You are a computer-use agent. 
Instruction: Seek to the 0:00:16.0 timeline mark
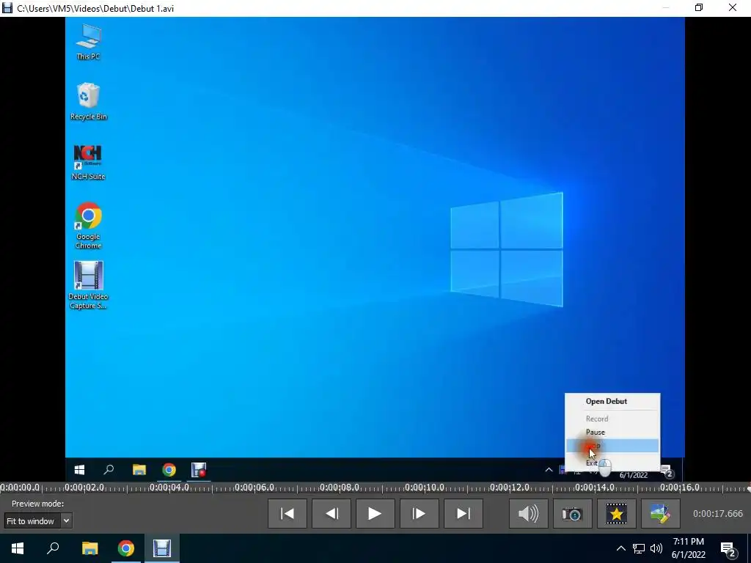(680, 487)
